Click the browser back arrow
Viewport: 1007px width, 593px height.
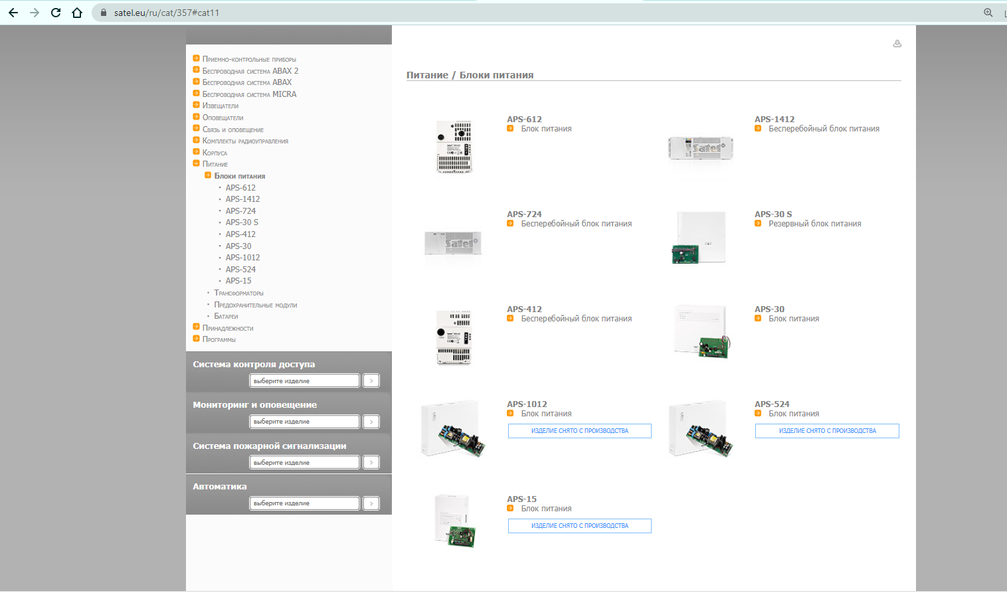[x=13, y=13]
